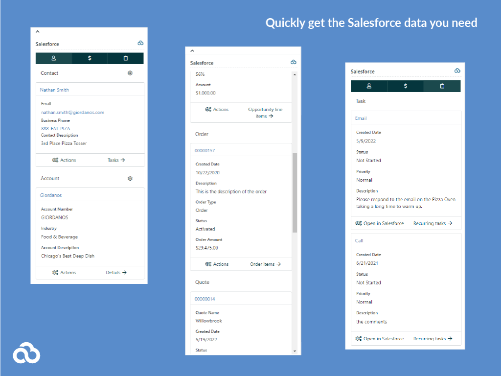Open the Order items link for Order 00000157
The height and width of the screenshot is (376, 501).
coord(265,264)
